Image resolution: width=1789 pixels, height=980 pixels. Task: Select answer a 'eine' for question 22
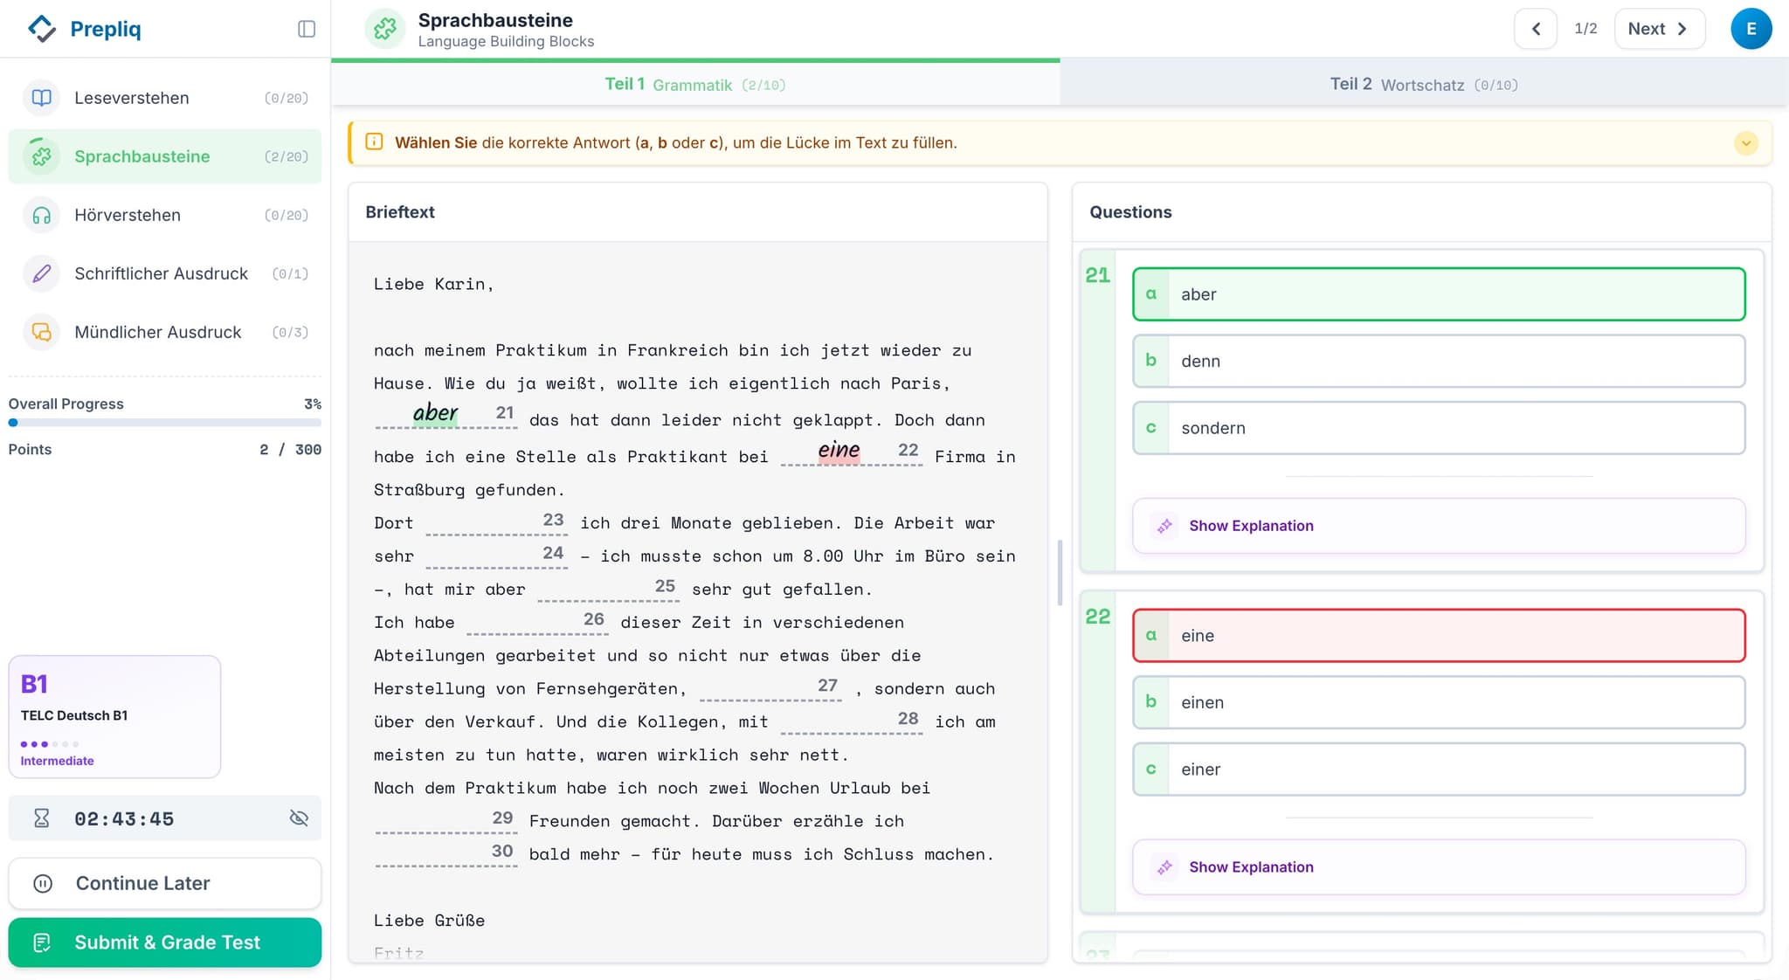point(1439,636)
